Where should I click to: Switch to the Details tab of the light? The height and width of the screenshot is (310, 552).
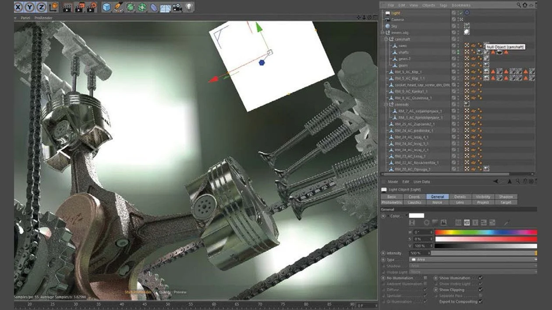[460, 197]
